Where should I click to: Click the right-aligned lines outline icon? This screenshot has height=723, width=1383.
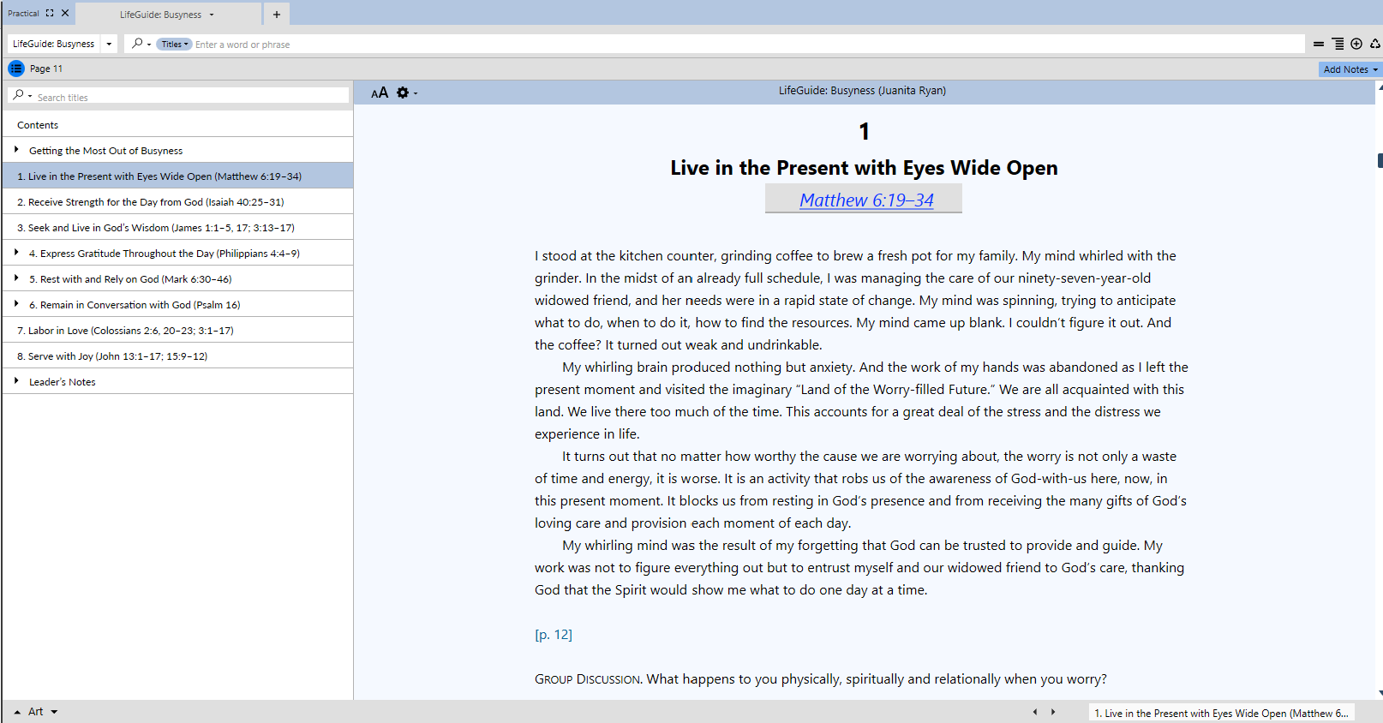point(1338,44)
